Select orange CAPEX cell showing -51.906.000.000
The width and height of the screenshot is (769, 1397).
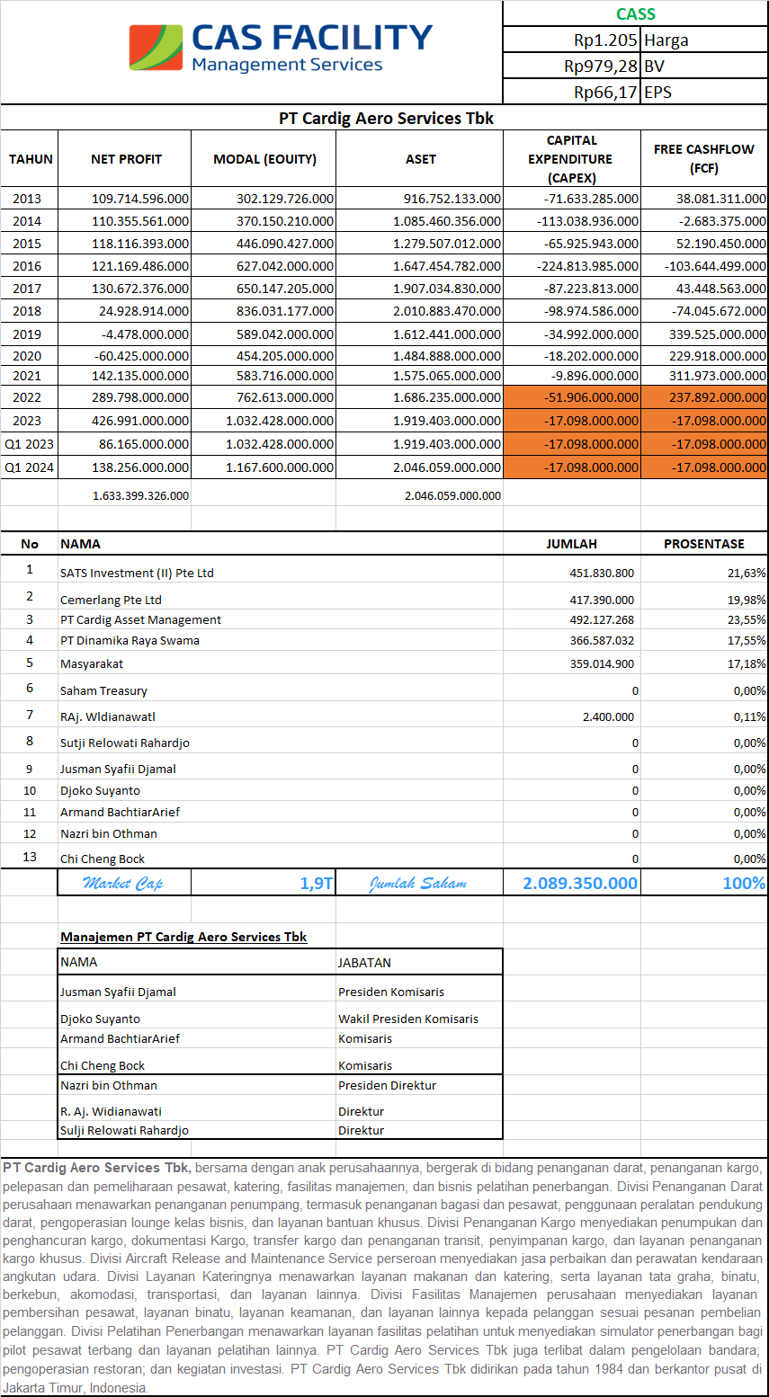pyautogui.click(x=572, y=397)
